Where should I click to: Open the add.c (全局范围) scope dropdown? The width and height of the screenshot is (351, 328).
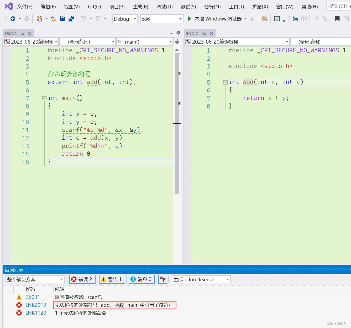(x=321, y=42)
